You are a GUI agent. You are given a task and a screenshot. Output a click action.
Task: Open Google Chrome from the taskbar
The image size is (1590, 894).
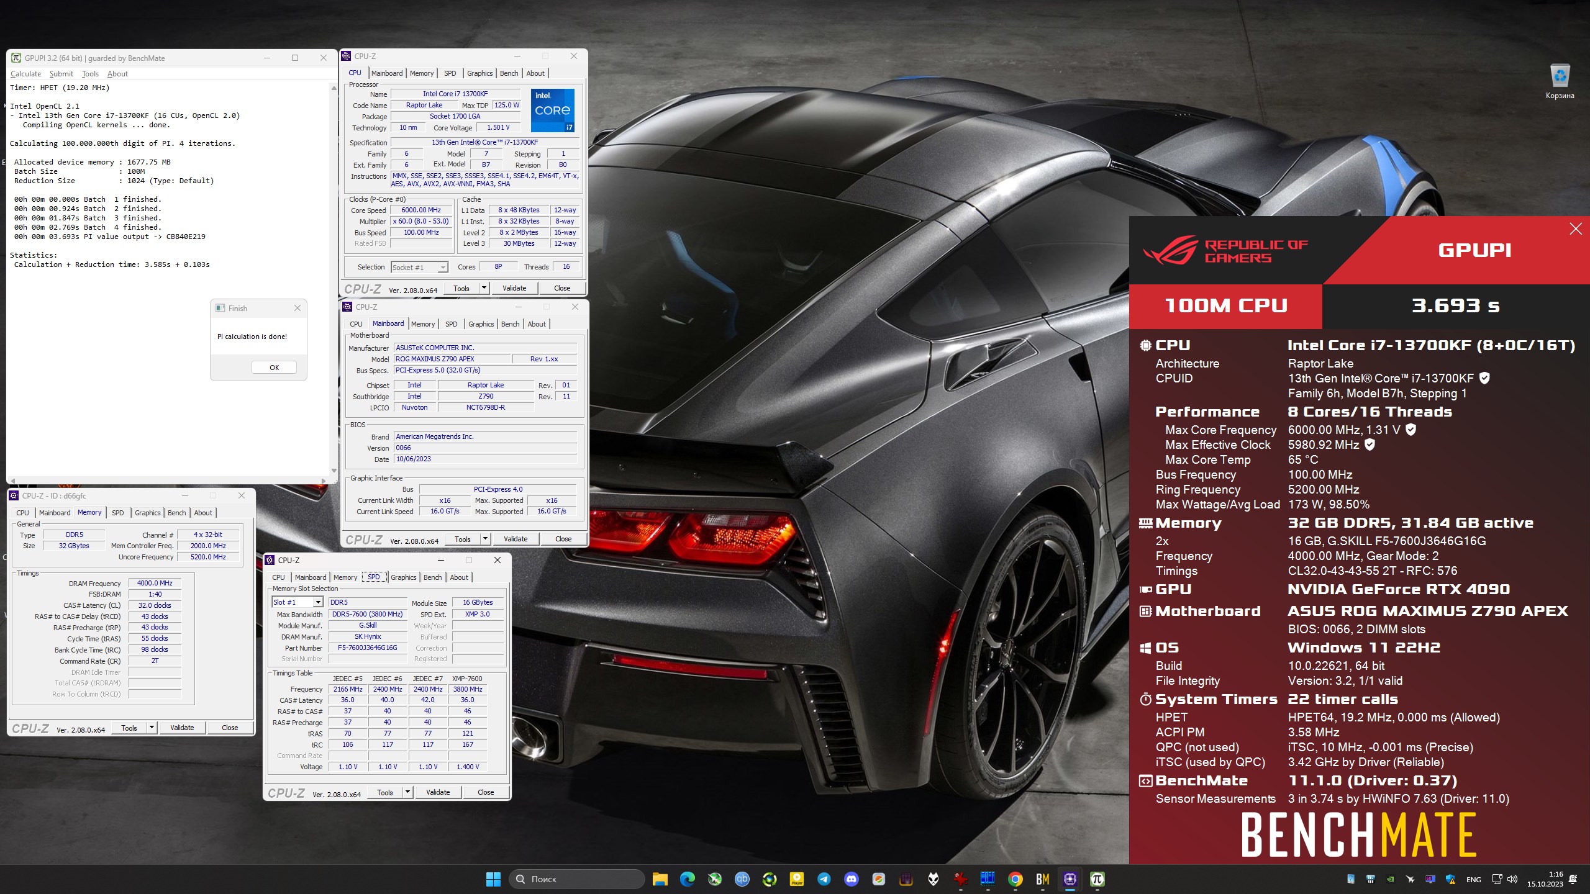[1015, 879]
